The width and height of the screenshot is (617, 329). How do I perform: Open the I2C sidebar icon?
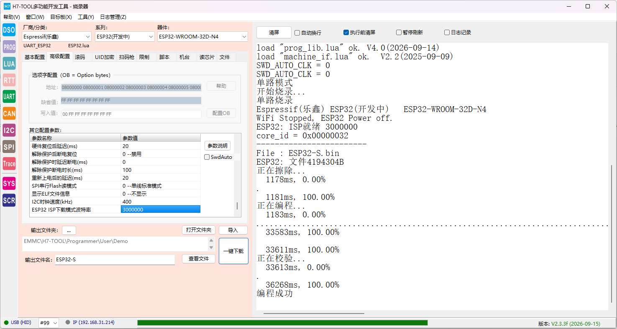click(x=9, y=130)
